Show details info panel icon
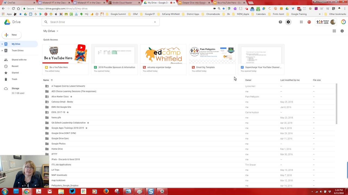Viewport: 348px width, 195px height. [342, 31]
